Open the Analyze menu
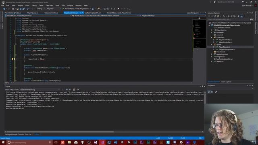The width and height of the screenshot is (258, 145). click(x=70, y=5)
